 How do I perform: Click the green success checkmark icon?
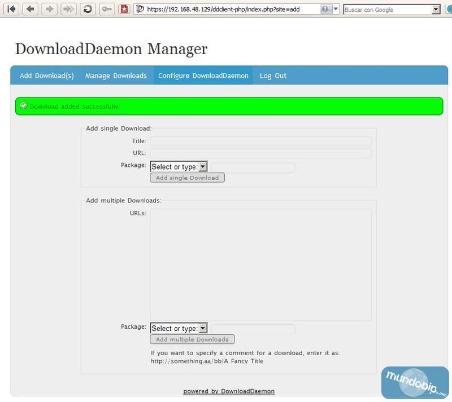click(24, 106)
